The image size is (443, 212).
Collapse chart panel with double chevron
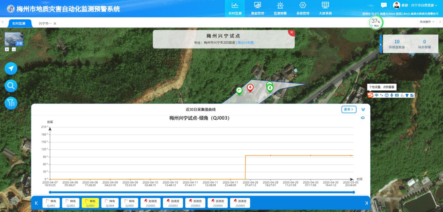click(363, 109)
